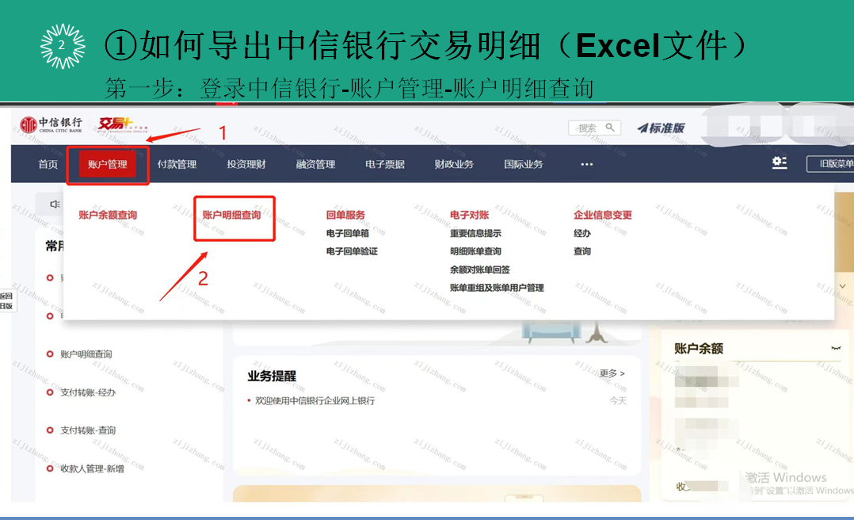Select 账户明细查询 in dropdown menu
The width and height of the screenshot is (854, 520).
tap(231, 215)
